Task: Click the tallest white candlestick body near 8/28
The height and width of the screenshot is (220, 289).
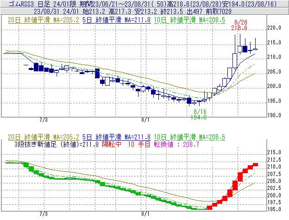Action: (235, 61)
